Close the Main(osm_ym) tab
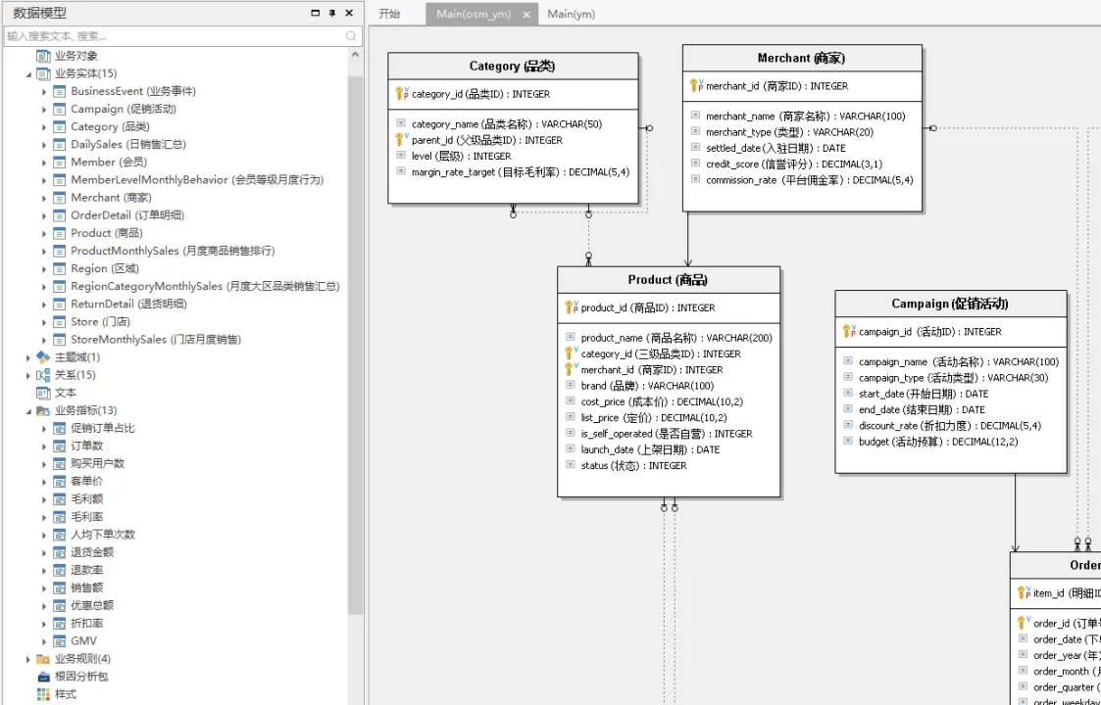 point(526,14)
